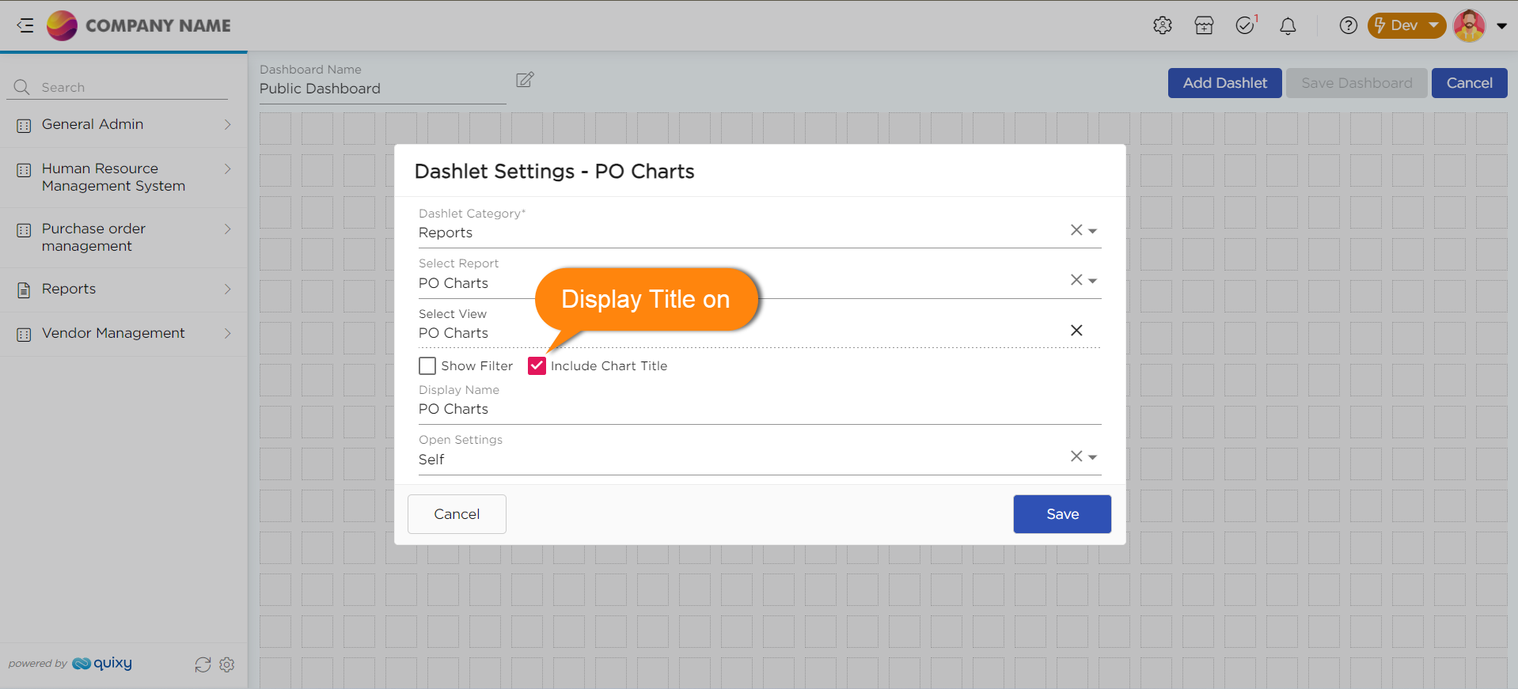Uncheck Include Chart Title
Viewport: 1518px width, 689px height.
click(x=537, y=365)
